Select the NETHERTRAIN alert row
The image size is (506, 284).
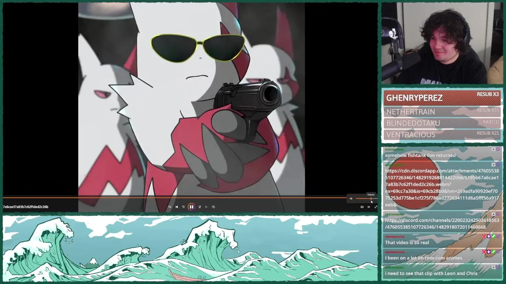tap(442, 112)
